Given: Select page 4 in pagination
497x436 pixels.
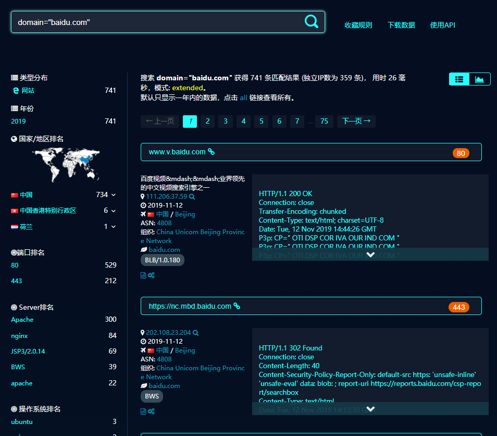Looking at the screenshot, I should coord(243,121).
